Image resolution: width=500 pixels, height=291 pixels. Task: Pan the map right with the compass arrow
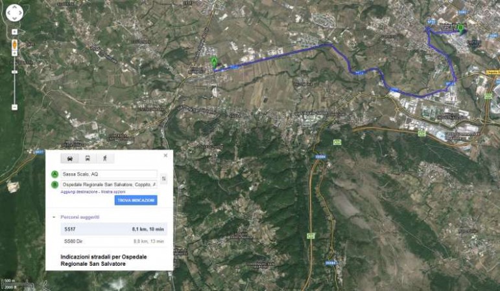pyautogui.click(x=20, y=13)
